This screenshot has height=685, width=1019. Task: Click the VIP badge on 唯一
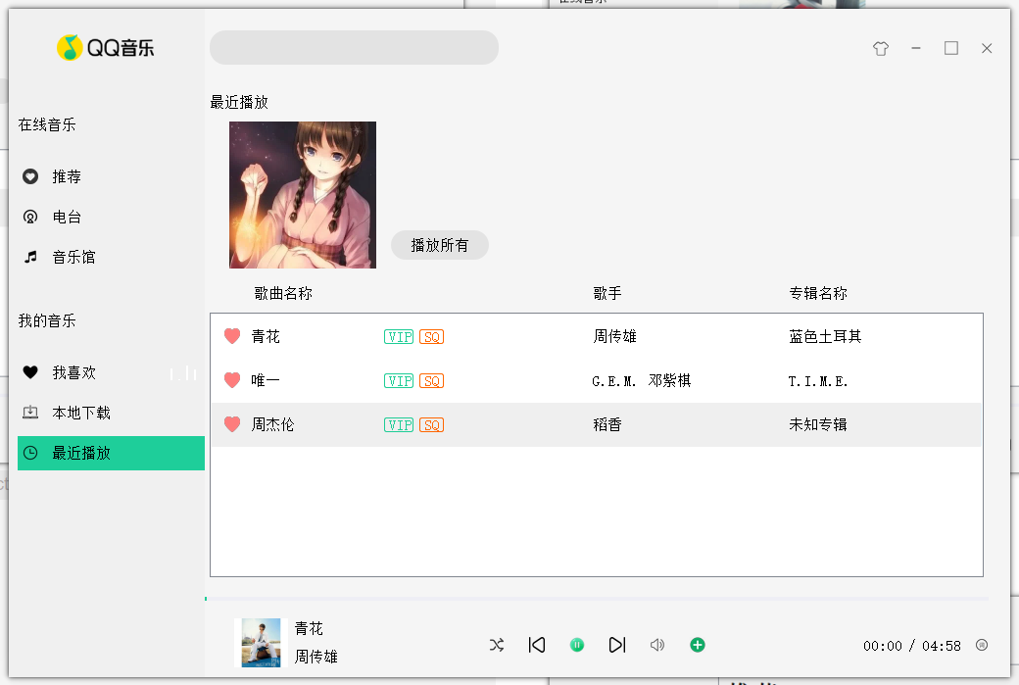click(x=399, y=381)
